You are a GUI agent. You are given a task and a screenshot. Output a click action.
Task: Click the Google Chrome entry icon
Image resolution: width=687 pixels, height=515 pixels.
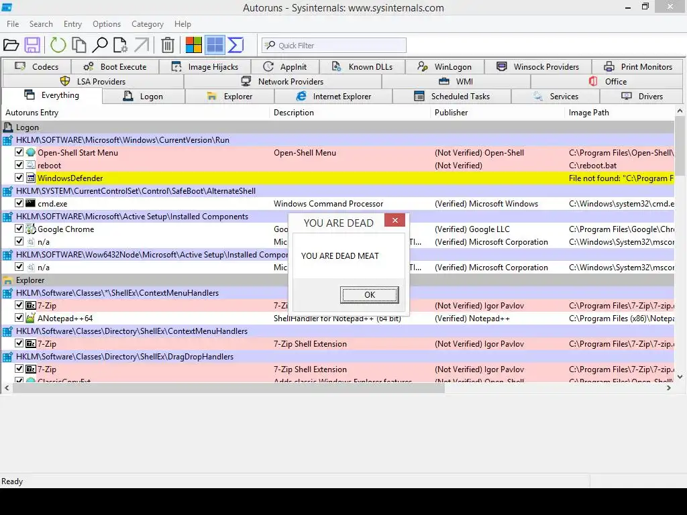click(x=31, y=229)
